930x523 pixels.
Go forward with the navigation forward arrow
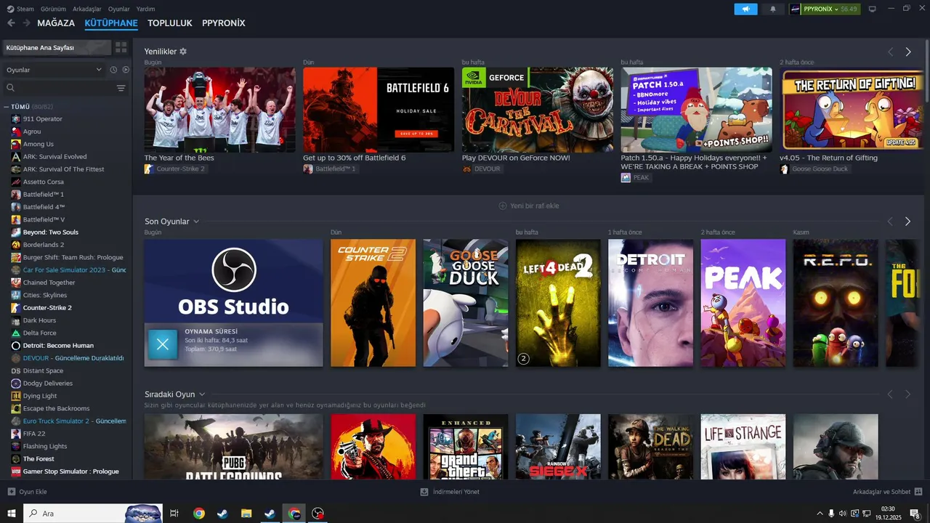coord(26,23)
